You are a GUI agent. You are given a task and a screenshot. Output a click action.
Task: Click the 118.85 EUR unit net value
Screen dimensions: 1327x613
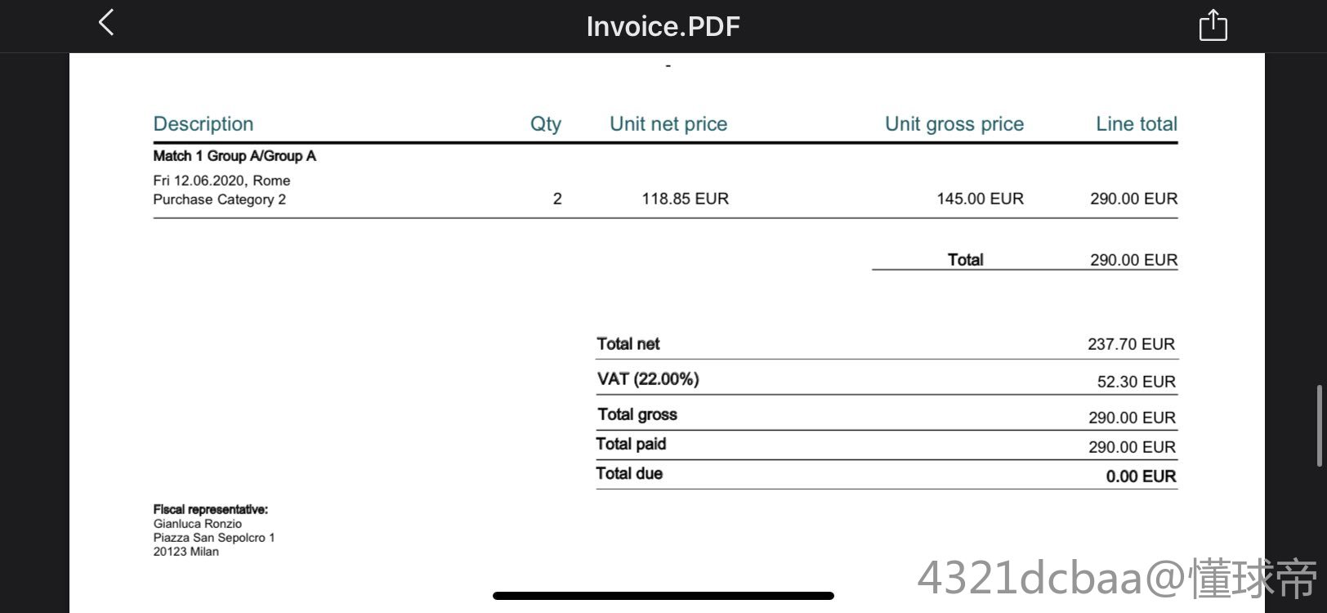[685, 199]
